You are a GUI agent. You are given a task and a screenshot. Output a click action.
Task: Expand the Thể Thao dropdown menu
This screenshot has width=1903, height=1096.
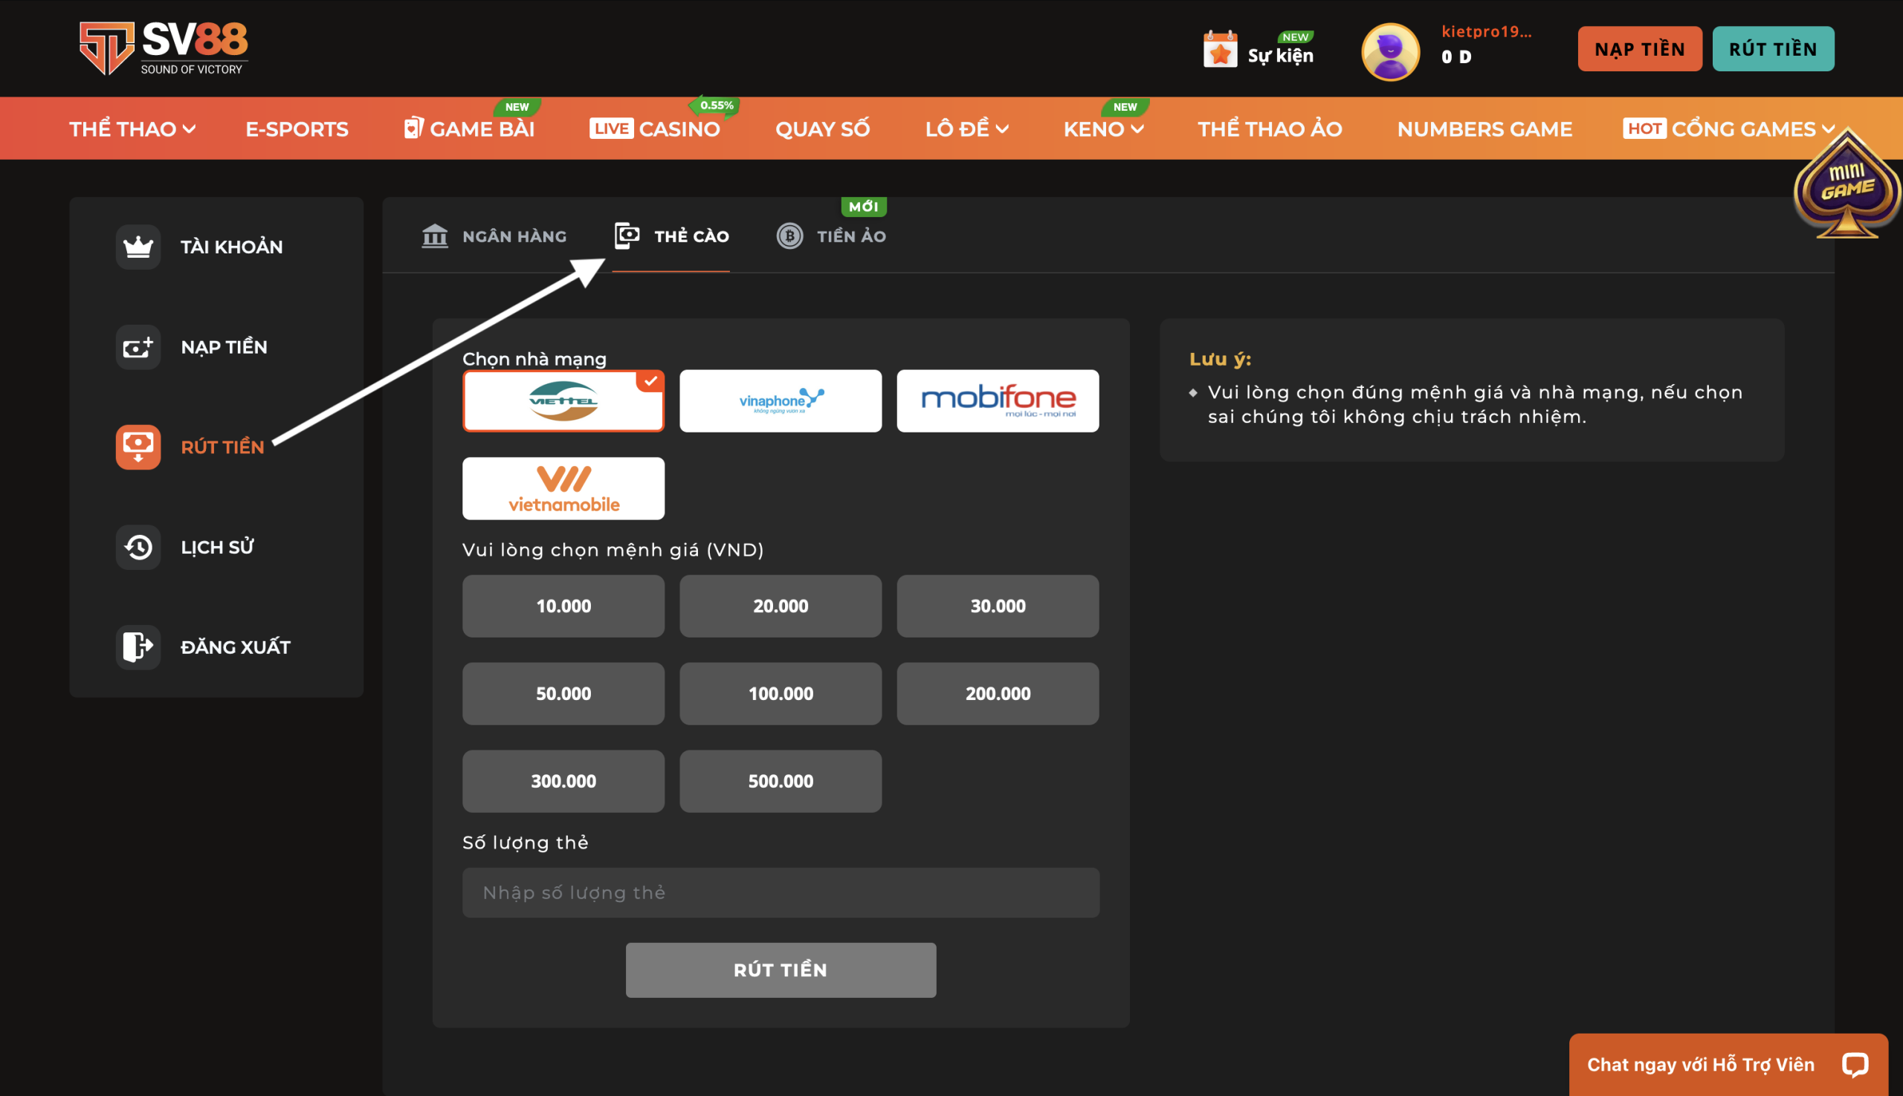pos(132,129)
